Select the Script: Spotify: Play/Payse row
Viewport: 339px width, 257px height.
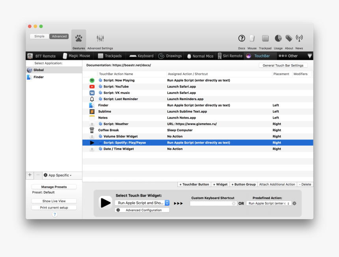tap(197, 143)
